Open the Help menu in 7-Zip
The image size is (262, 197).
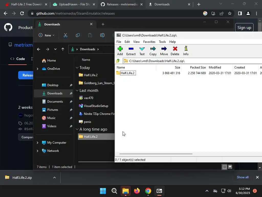[x=172, y=42]
